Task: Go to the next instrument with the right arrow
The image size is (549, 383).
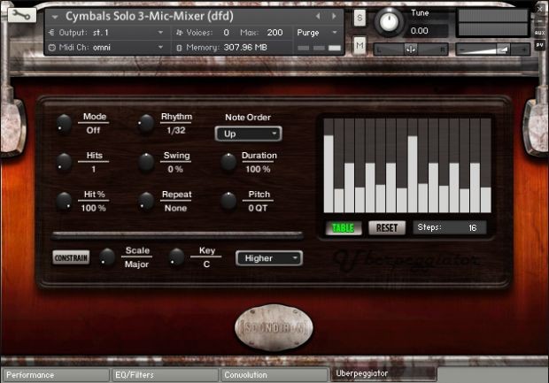Action: [334, 16]
